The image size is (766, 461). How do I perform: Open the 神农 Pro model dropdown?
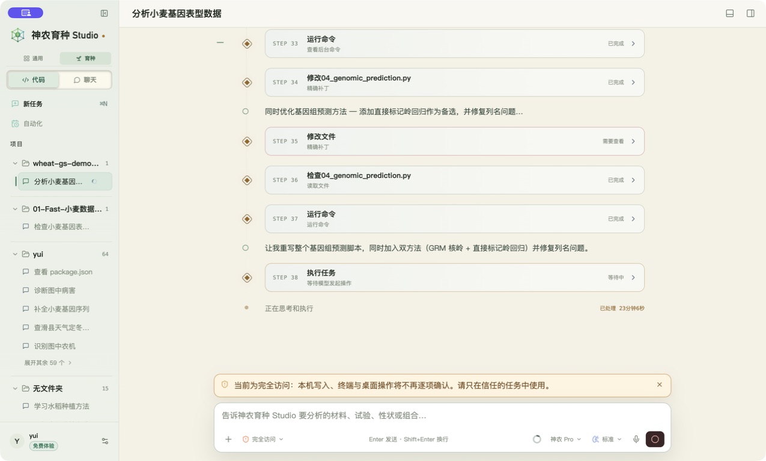[x=565, y=439]
